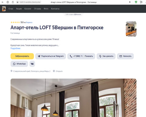Image resolution: width=146 pixels, height=117 pixels.
Task: Follow the Яндекс rating link
Action: coord(29,23)
